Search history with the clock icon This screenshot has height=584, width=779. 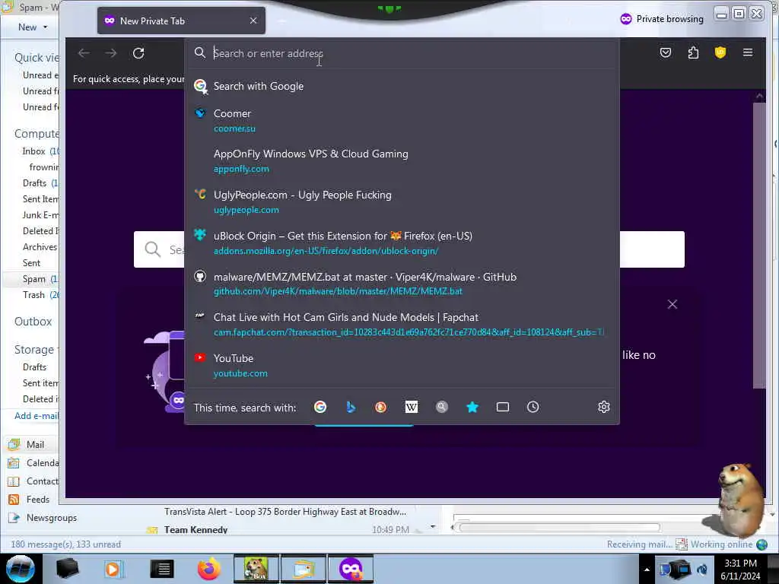coord(533,408)
